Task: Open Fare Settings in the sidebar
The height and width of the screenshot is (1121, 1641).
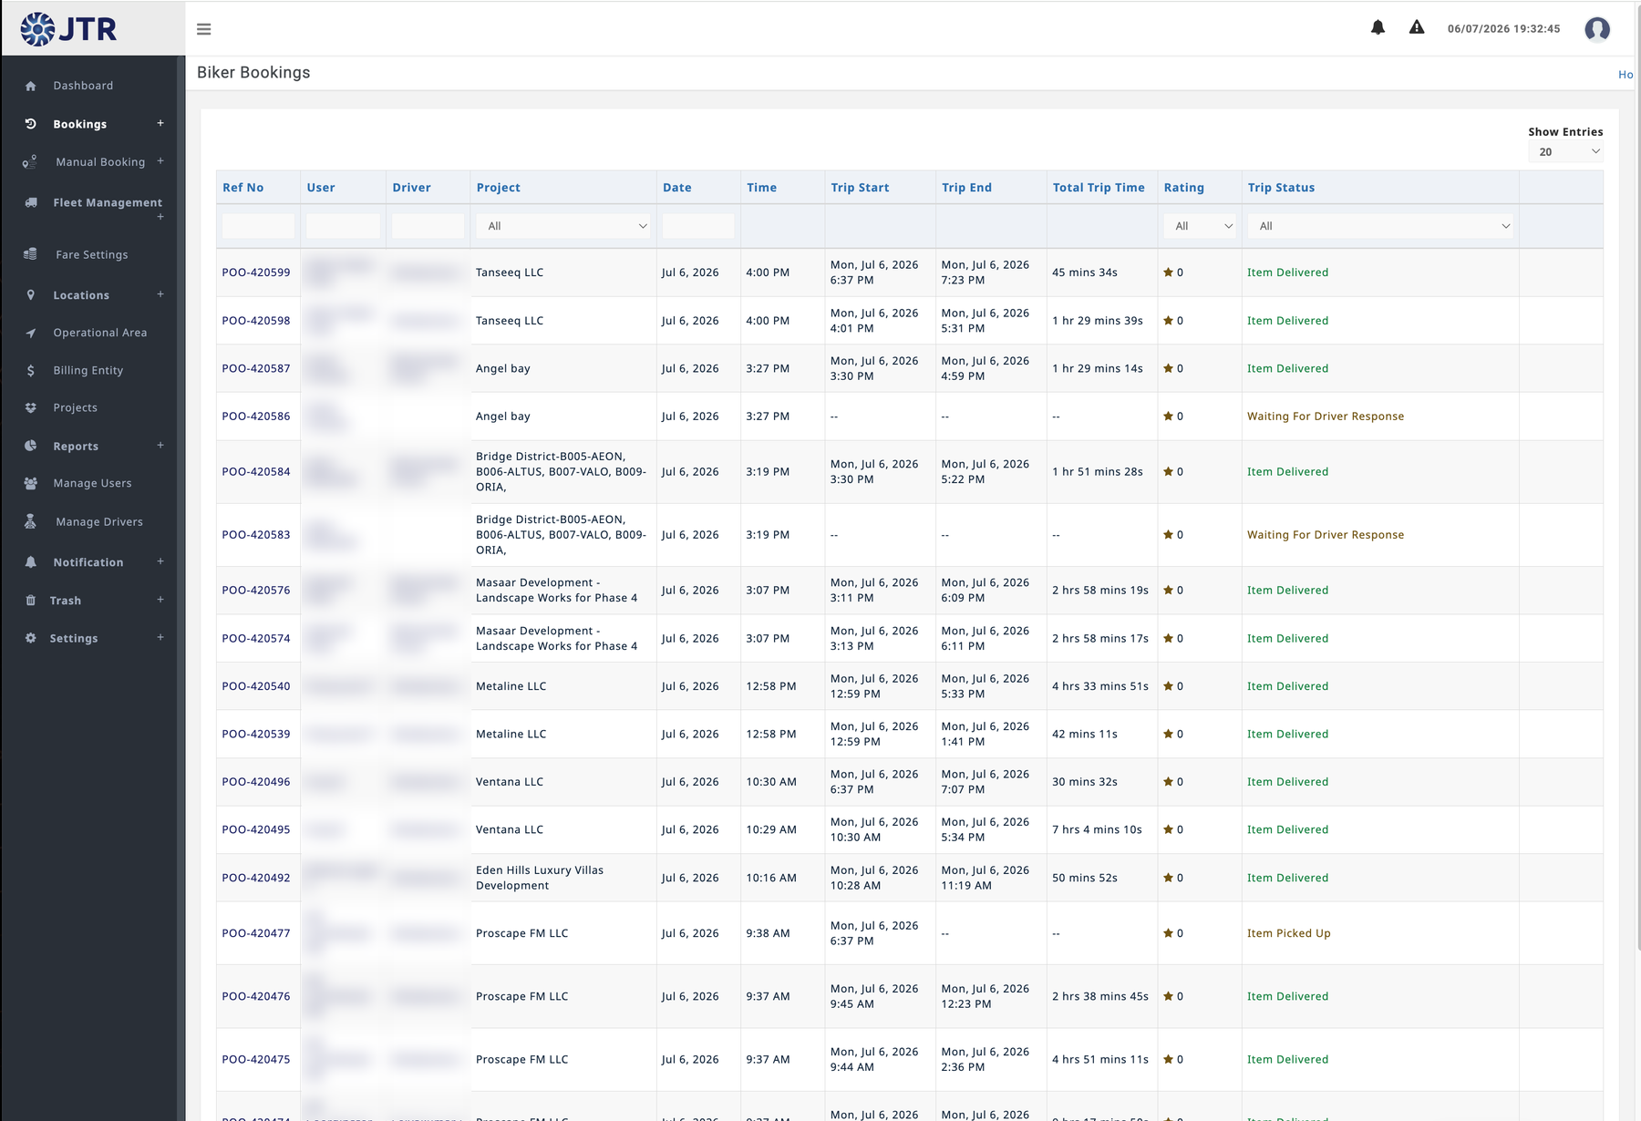Action: coord(91,254)
